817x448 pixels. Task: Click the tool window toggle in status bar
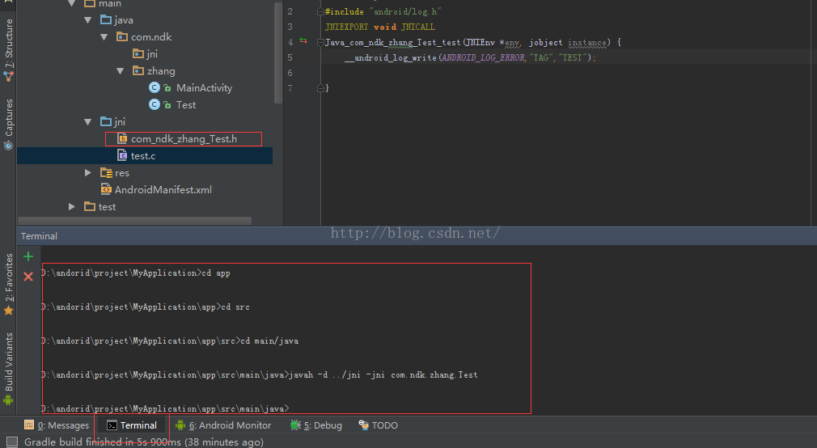click(12, 442)
